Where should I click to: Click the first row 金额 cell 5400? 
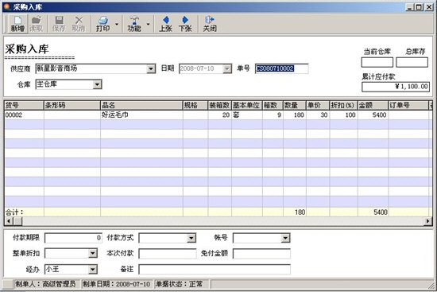click(373, 115)
